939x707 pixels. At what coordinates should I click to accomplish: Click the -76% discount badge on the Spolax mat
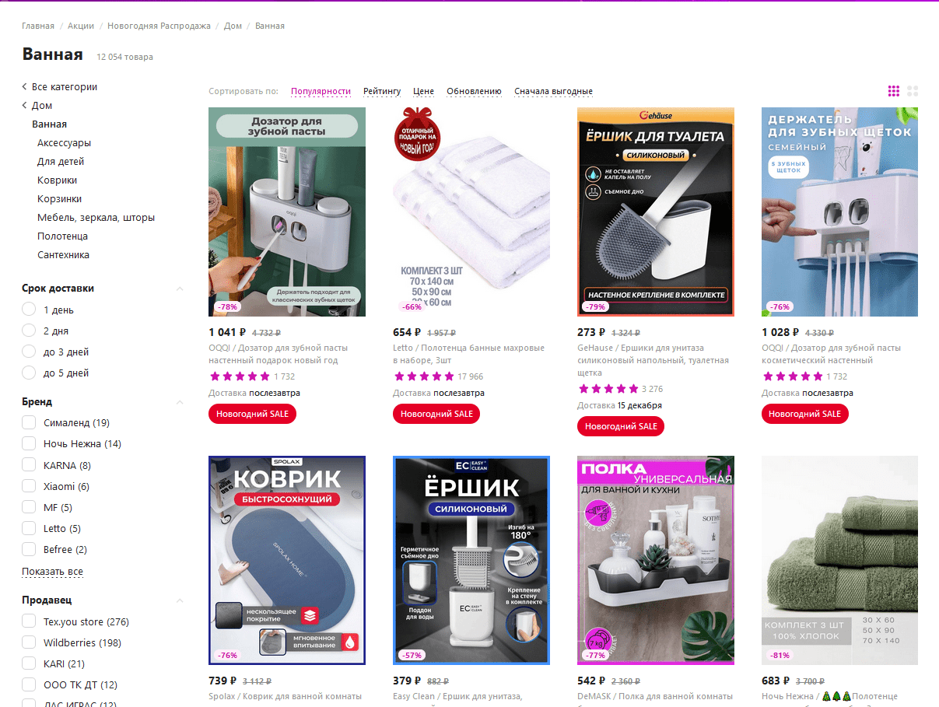point(227,655)
